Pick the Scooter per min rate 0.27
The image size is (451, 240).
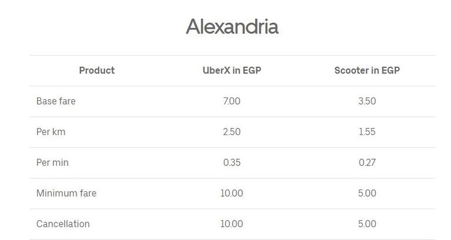pyautogui.click(x=367, y=162)
